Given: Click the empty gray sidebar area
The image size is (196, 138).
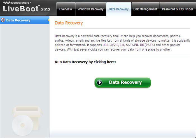Looking at the screenshot, I should click(25, 63).
